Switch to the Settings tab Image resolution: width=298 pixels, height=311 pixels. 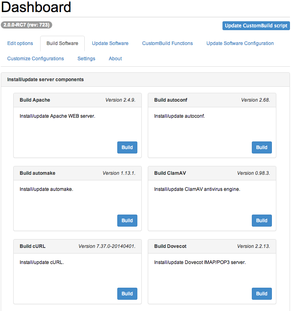pos(86,59)
